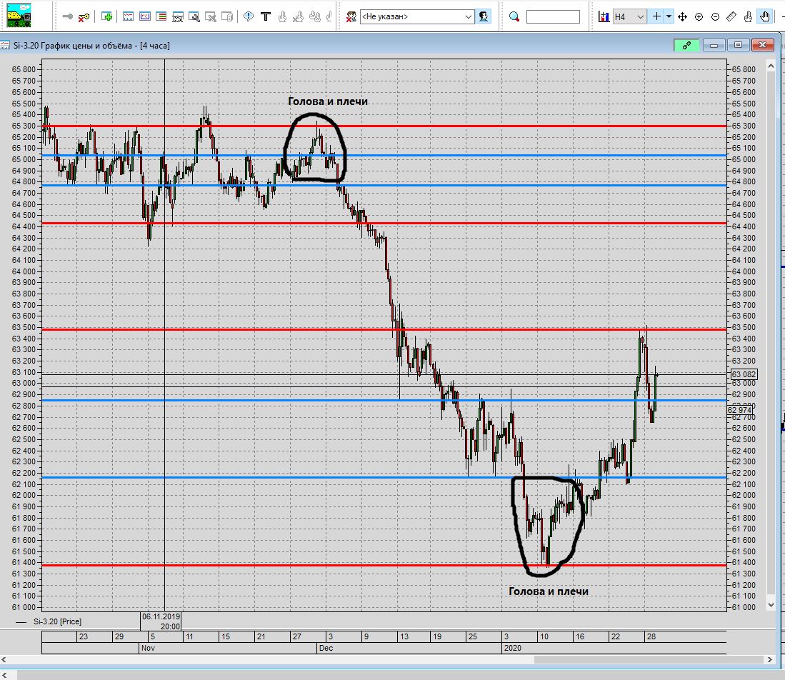
Task: Click the red and green striped table icon
Action: pyautogui.click(x=161, y=16)
